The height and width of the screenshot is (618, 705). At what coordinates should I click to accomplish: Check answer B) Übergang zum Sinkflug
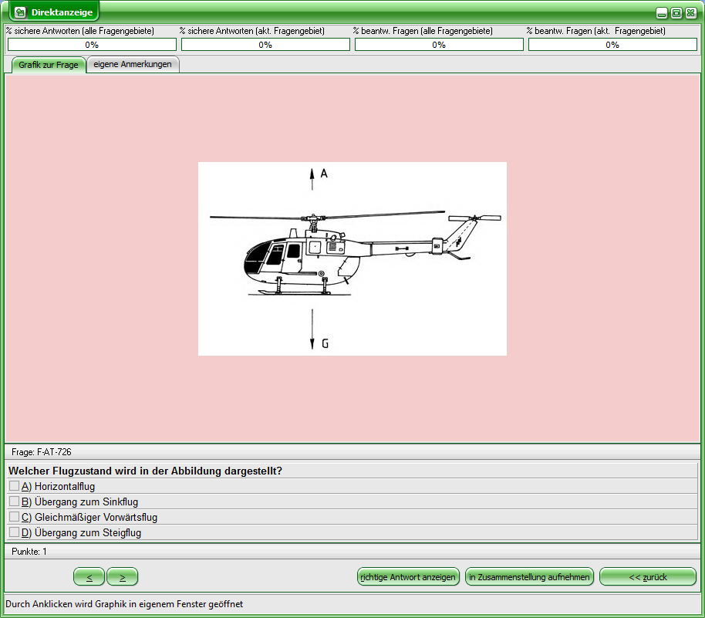click(x=15, y=501)
